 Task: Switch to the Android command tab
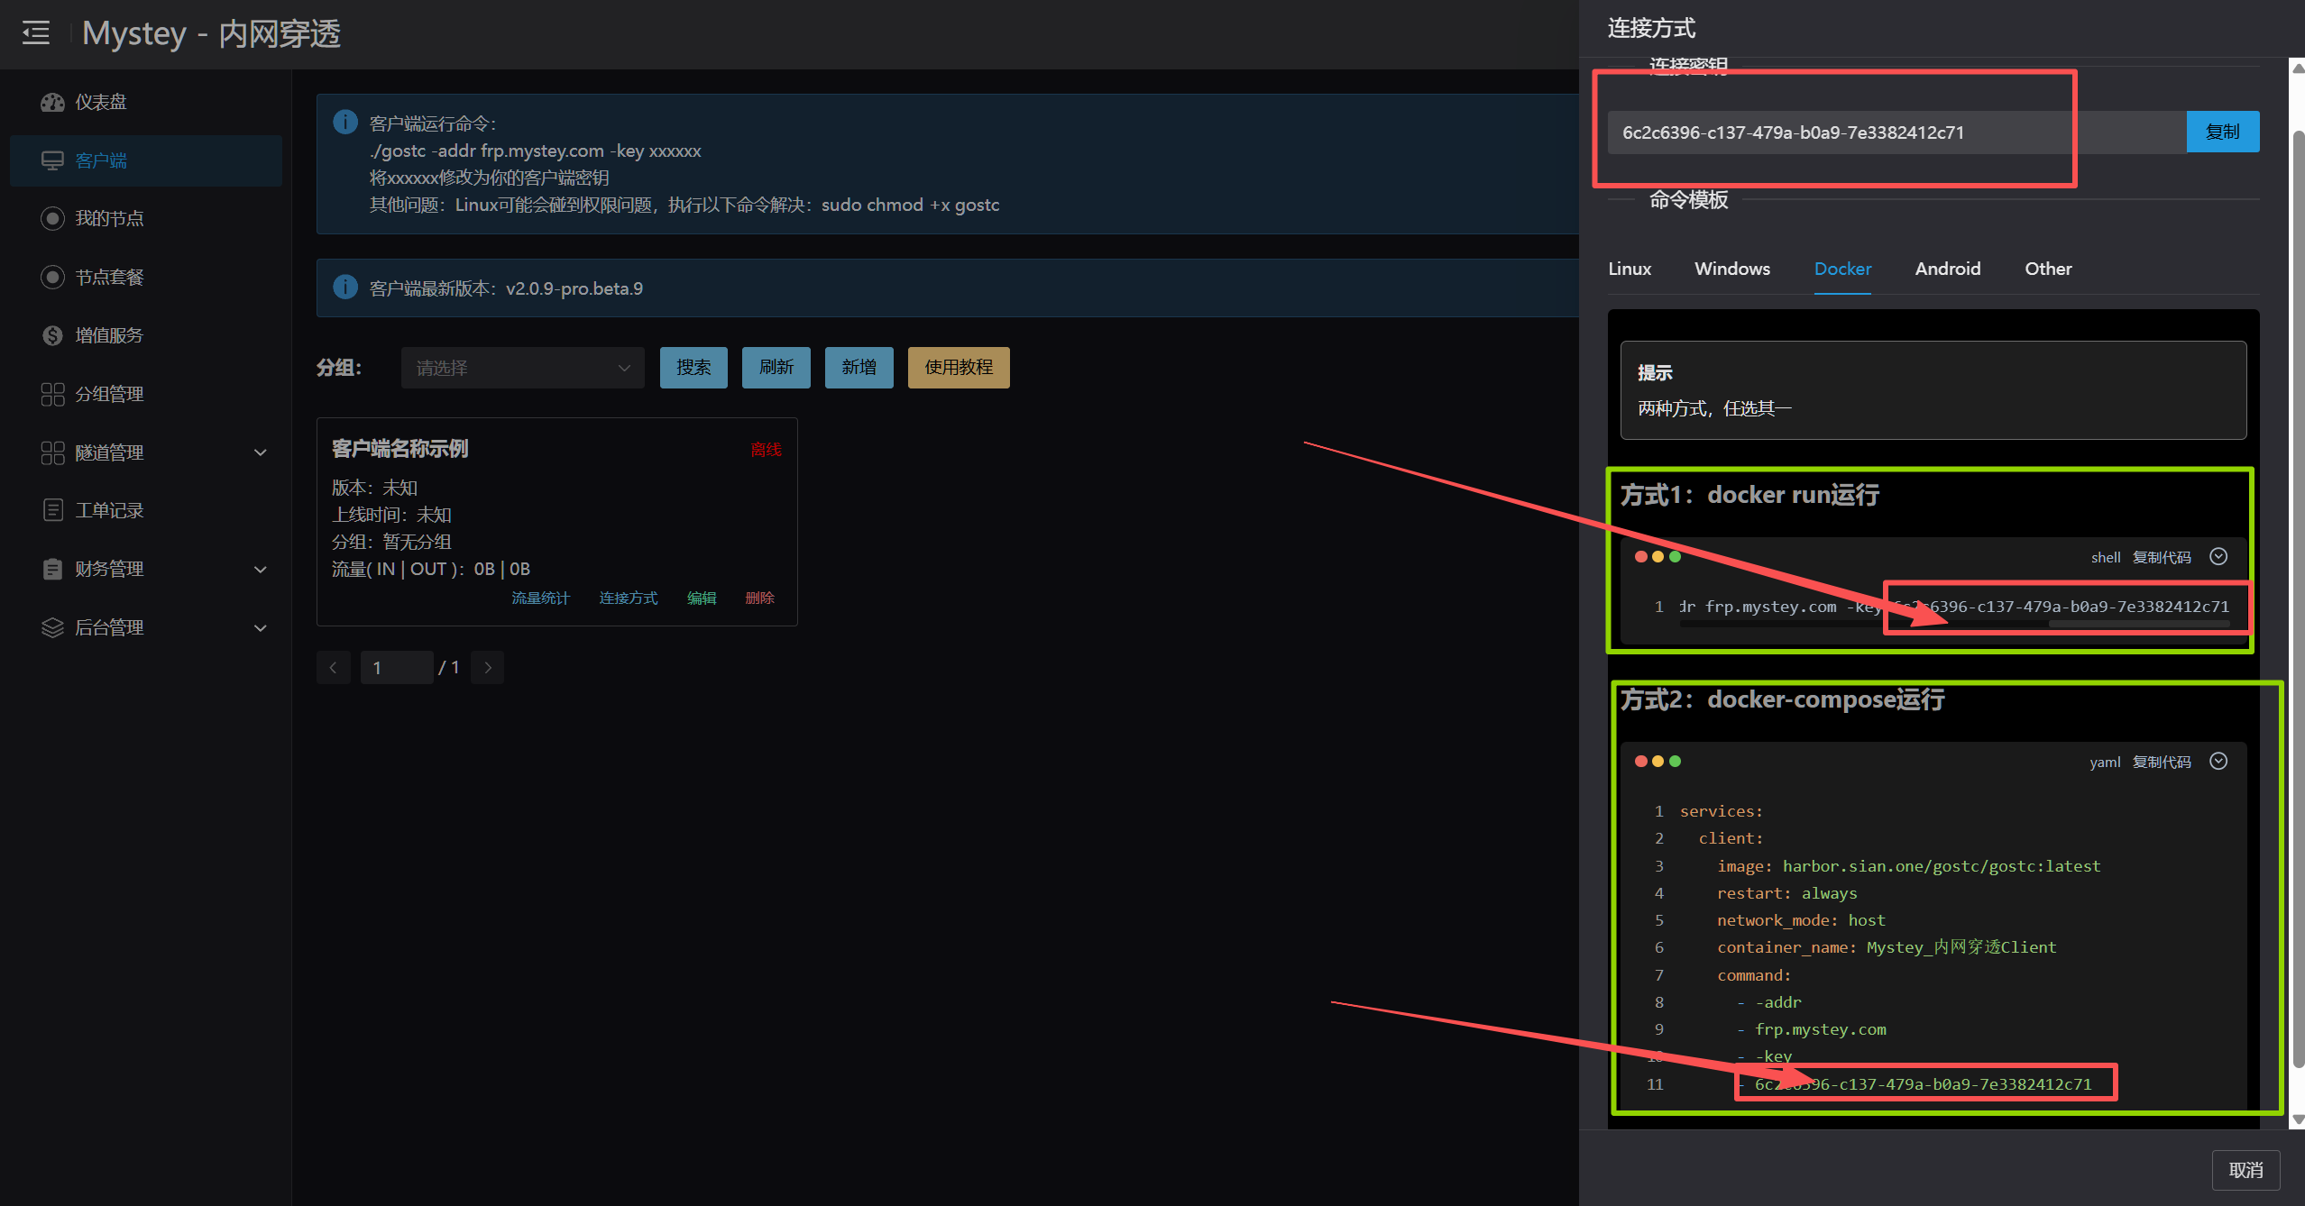click(1947, 269)
